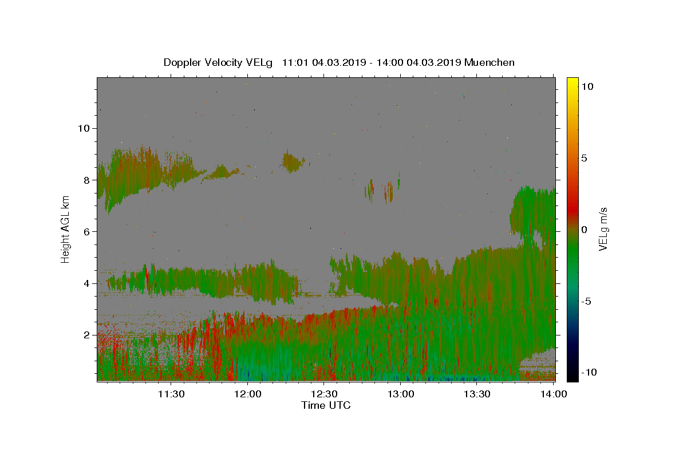Click the small cloud patch at 8.6 km near 12:17
Viewport: 687px width, 458px height.
(293, 162)
